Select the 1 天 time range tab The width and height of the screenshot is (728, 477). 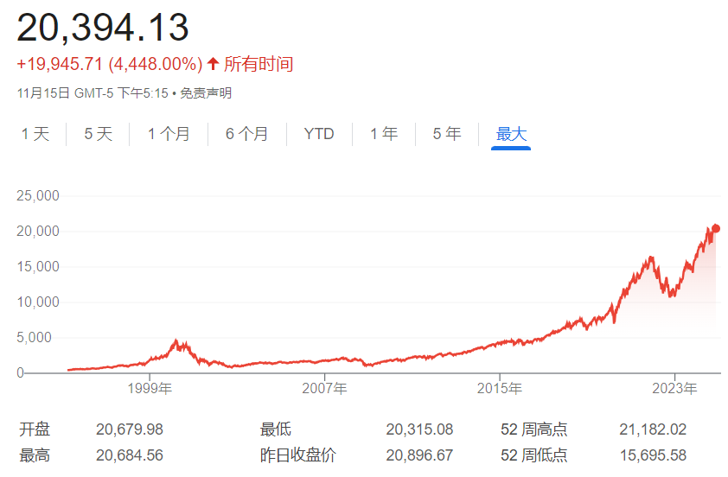(35, 134)
